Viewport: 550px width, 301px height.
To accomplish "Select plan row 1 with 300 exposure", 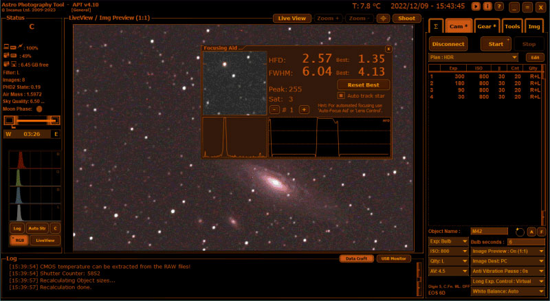I will (485, 76).
